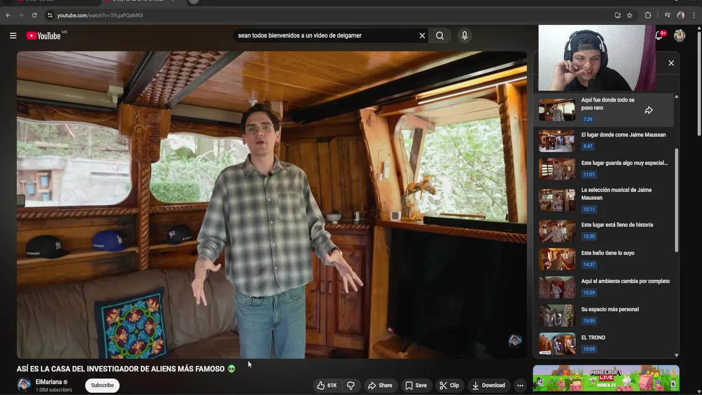Click the magnifier search button

click(440, 36)
